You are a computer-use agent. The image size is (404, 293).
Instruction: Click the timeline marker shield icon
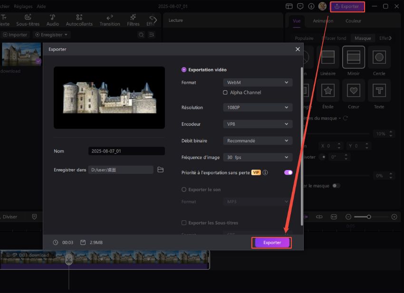[34, 217]
